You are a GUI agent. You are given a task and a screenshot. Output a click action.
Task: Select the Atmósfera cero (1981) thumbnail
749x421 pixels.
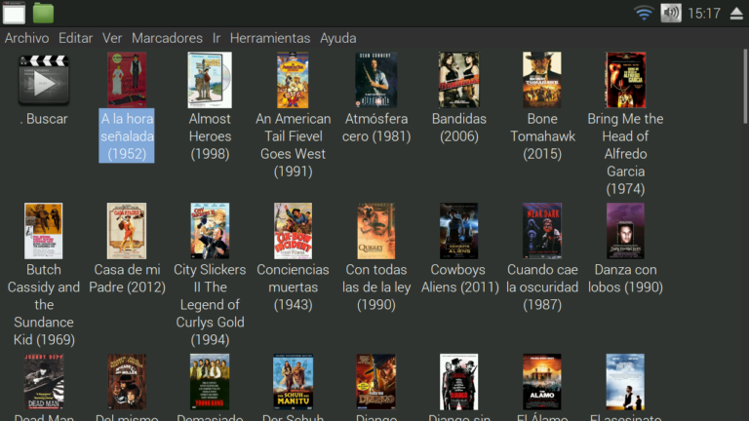pyautogui.click(x=375, y=80)
